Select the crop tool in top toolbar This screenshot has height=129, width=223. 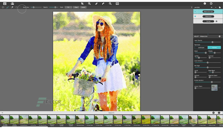(x=82, y=4)
